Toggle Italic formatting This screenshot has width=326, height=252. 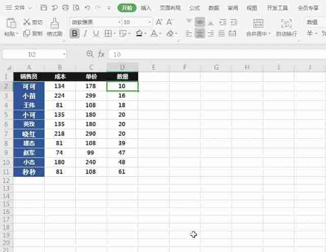click(85, 33)
